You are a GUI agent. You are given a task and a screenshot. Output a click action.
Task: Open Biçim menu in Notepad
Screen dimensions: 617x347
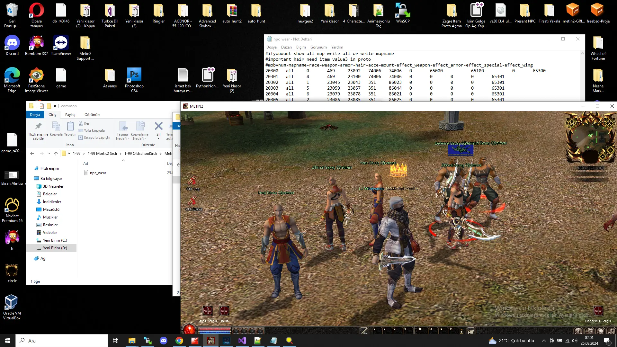(301, 47)
